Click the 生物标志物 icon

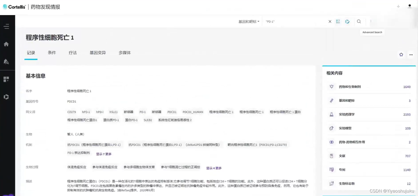[x=332, y=184]
